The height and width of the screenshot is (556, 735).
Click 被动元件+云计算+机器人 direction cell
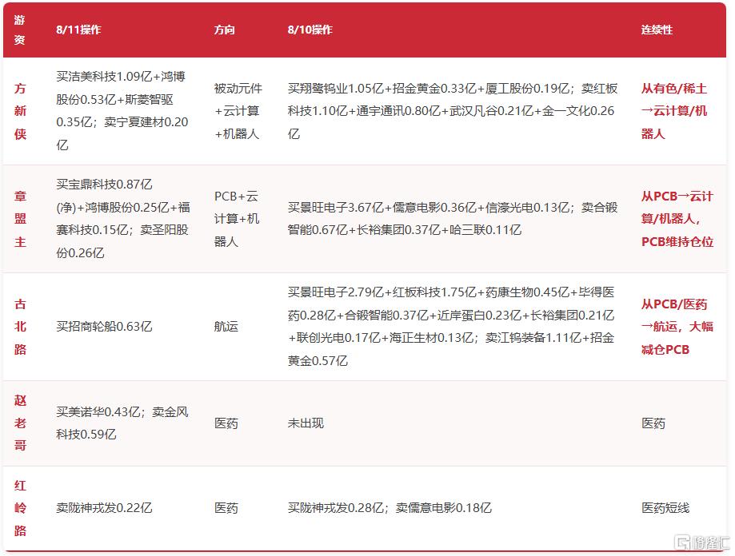pos(238,111)
